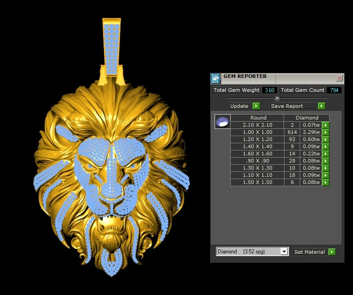Click the Set Material button
The height and width of the screenshot is (295, 353).
[309, 252]
